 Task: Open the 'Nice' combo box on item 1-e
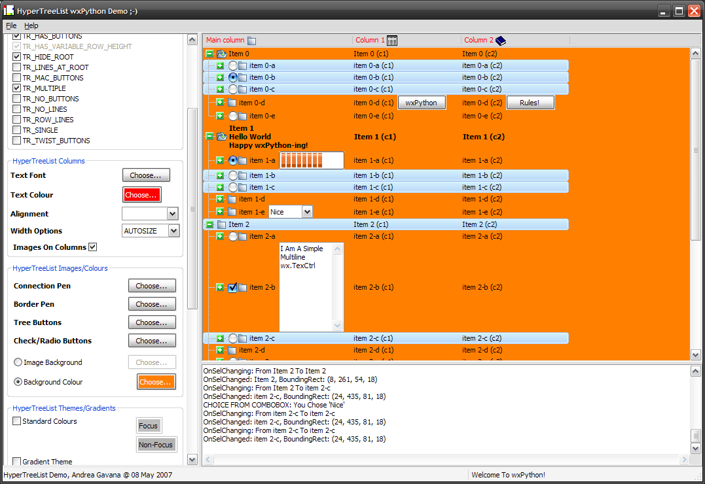tap(307, 212)
